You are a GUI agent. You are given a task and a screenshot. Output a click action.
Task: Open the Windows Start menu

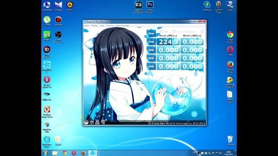point(45,153)
